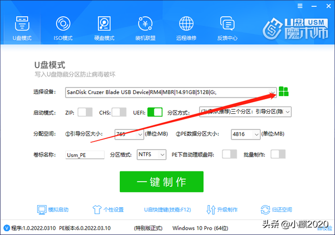335x235 pixels.
Task: Open PE数据分区大小 4816 dropdown
Action: (x=245, y=134)
